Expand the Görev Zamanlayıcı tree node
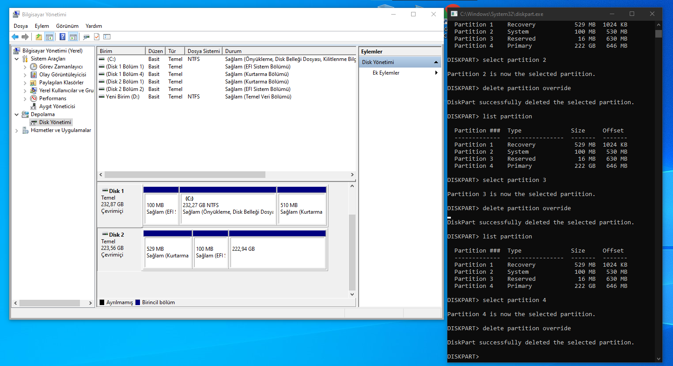The height and width of the screenshot is (366, 673). [25, 67]
